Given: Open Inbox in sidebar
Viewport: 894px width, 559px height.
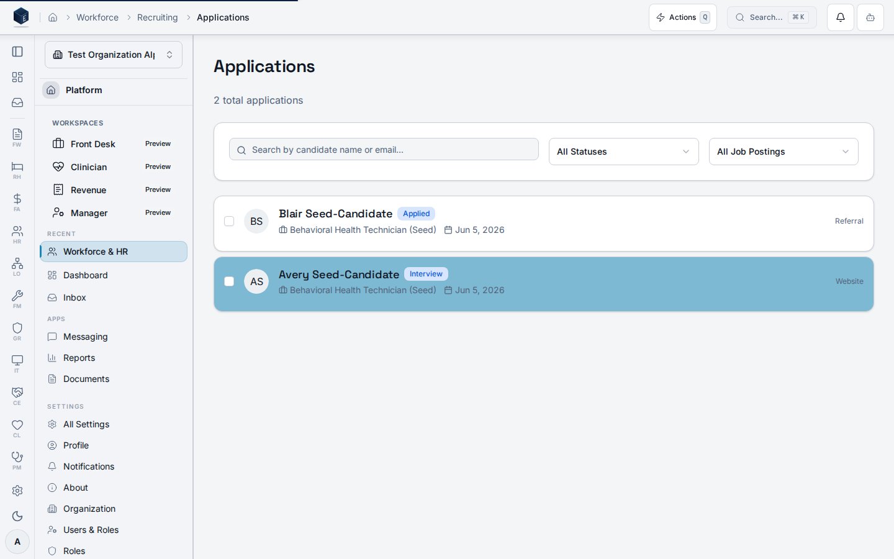Looking at the screenshot, I should (114, 298).
